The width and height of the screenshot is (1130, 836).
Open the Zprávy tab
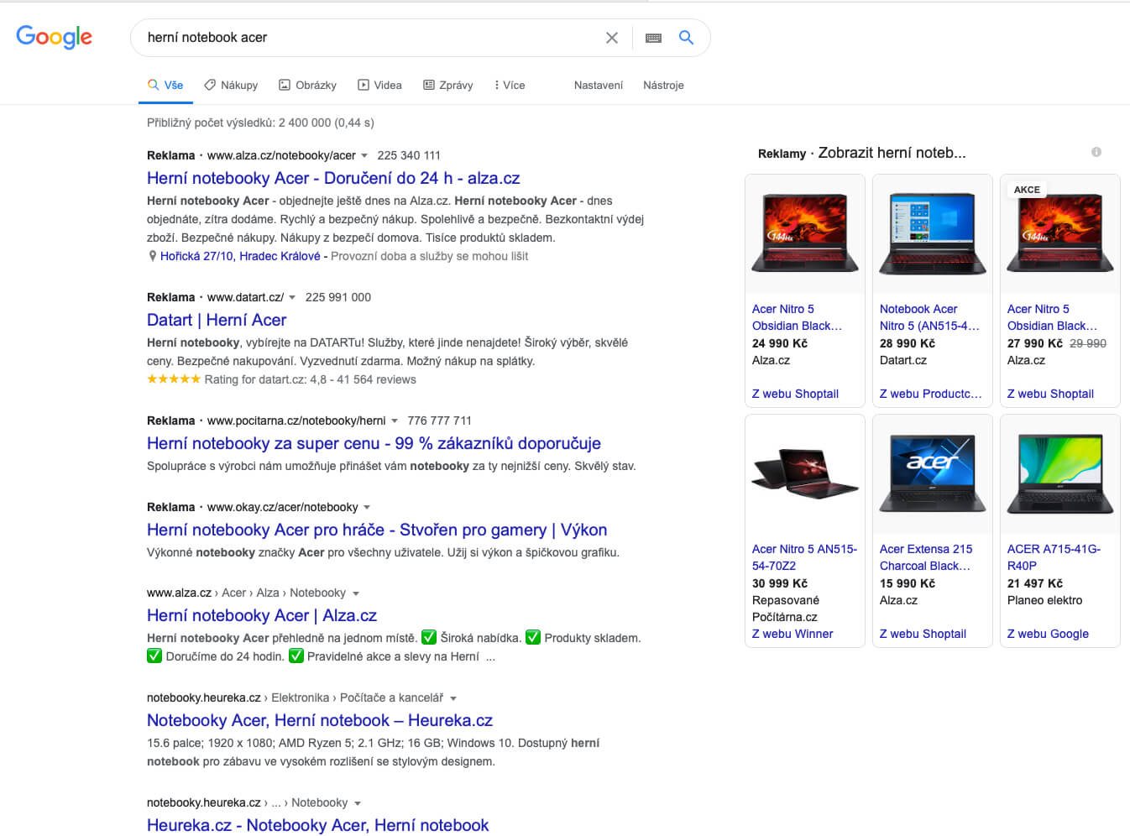coord(447,85)
